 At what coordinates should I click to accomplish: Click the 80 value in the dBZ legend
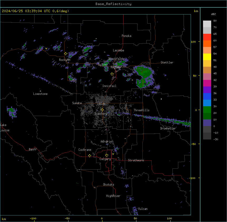pos(215,21)
